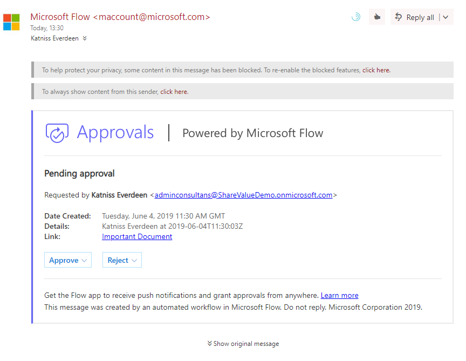The image size is (466, 361).
Task: Click the Approvals title text
Action: tap(115, 132)
